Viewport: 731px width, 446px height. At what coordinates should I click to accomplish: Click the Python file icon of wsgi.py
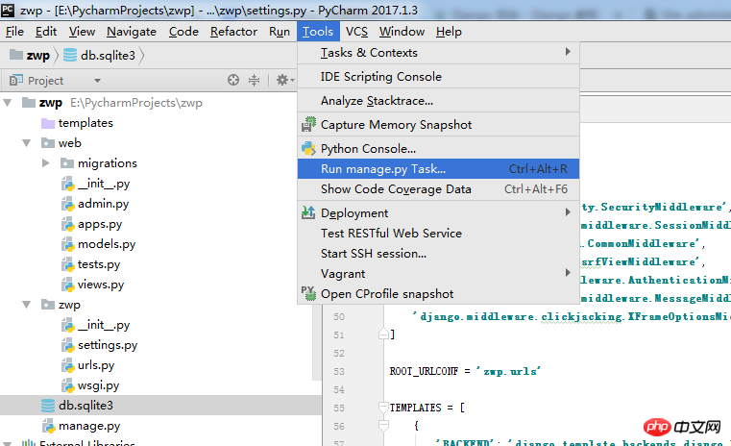tap(68, 385)
